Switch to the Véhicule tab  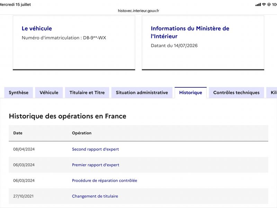pyautogui.click(x=49, y=93)
